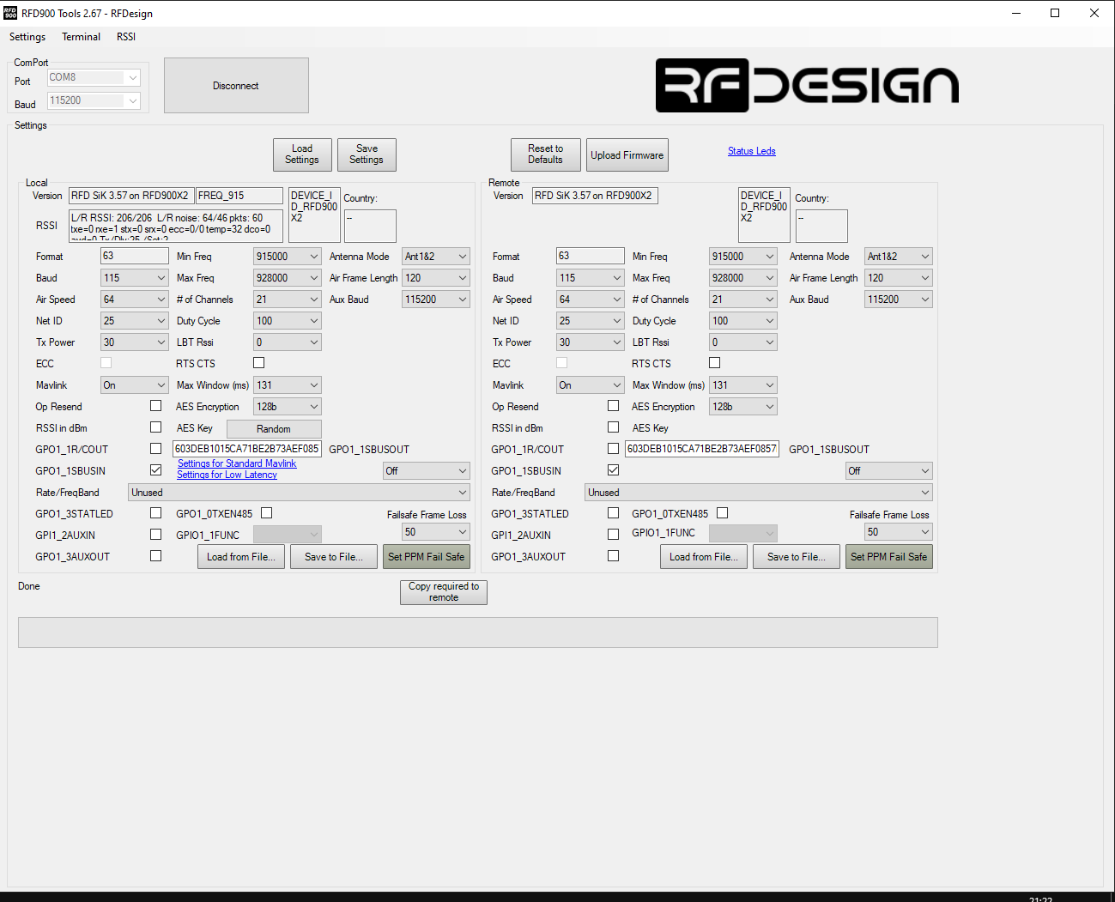Click the RFD900 app icon in title bar
This screenshot has height=902, width=1115.
point(10,13)
